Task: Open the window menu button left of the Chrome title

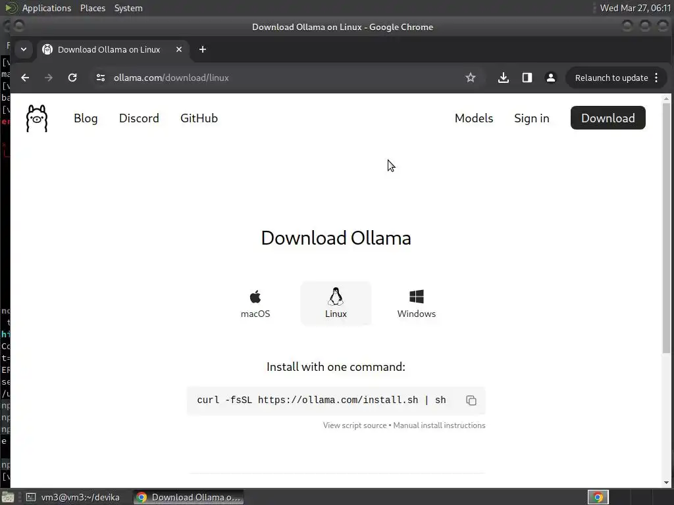Action: point(19,26)
